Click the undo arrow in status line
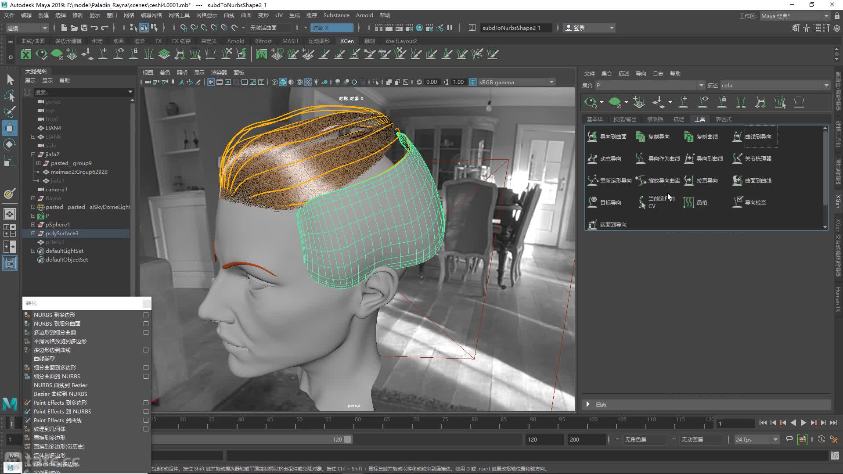 coord(94,28)
